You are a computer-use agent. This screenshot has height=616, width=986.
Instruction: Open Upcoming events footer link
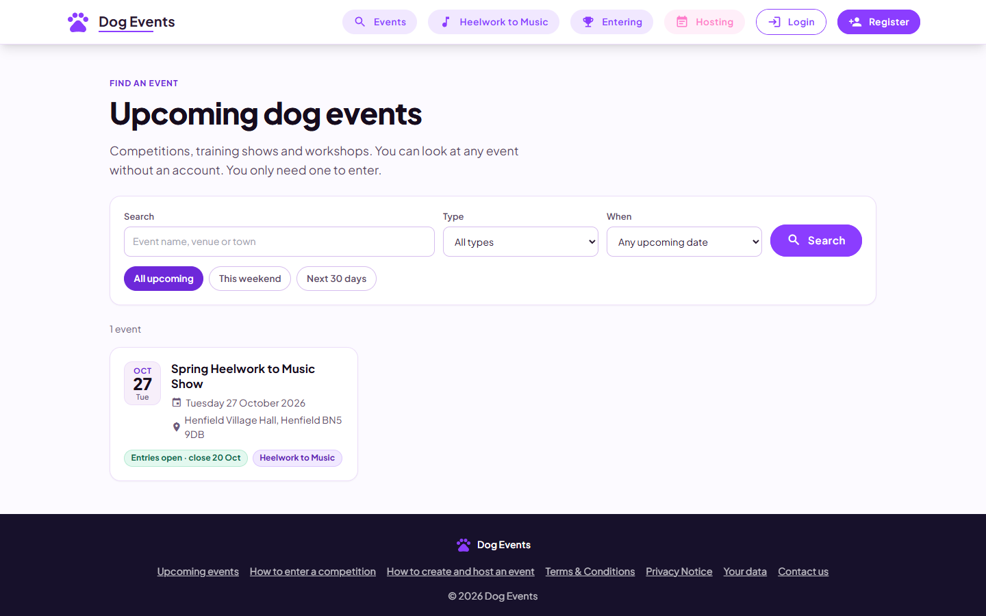[x=198, y=572]
